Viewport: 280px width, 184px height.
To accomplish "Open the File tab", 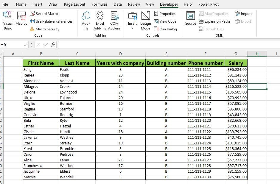I will pyautogui.click(x=5, y=4).
